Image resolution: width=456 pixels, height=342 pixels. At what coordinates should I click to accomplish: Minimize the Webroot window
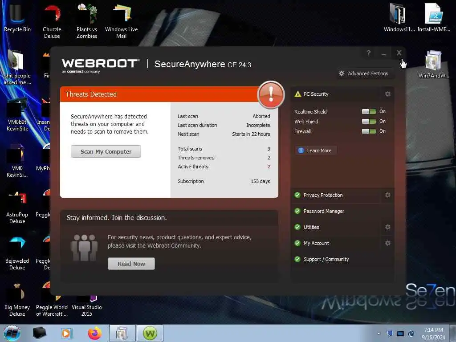click(x=384, y=53)
